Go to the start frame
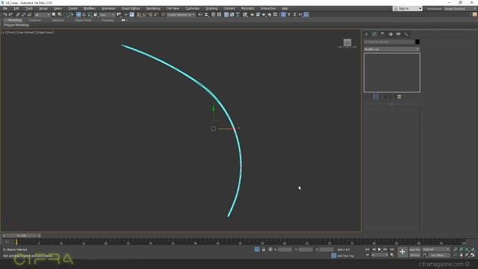The image size is (478, 269). (367, 250)
